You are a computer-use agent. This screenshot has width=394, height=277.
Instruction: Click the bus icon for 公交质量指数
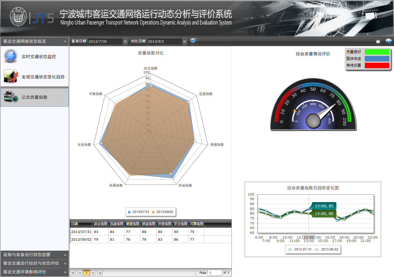tap(10, 97)
